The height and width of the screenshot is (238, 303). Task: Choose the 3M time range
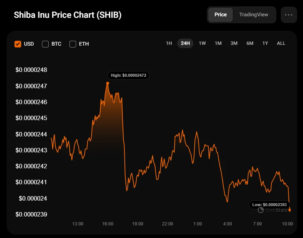(x=234, y=43)
